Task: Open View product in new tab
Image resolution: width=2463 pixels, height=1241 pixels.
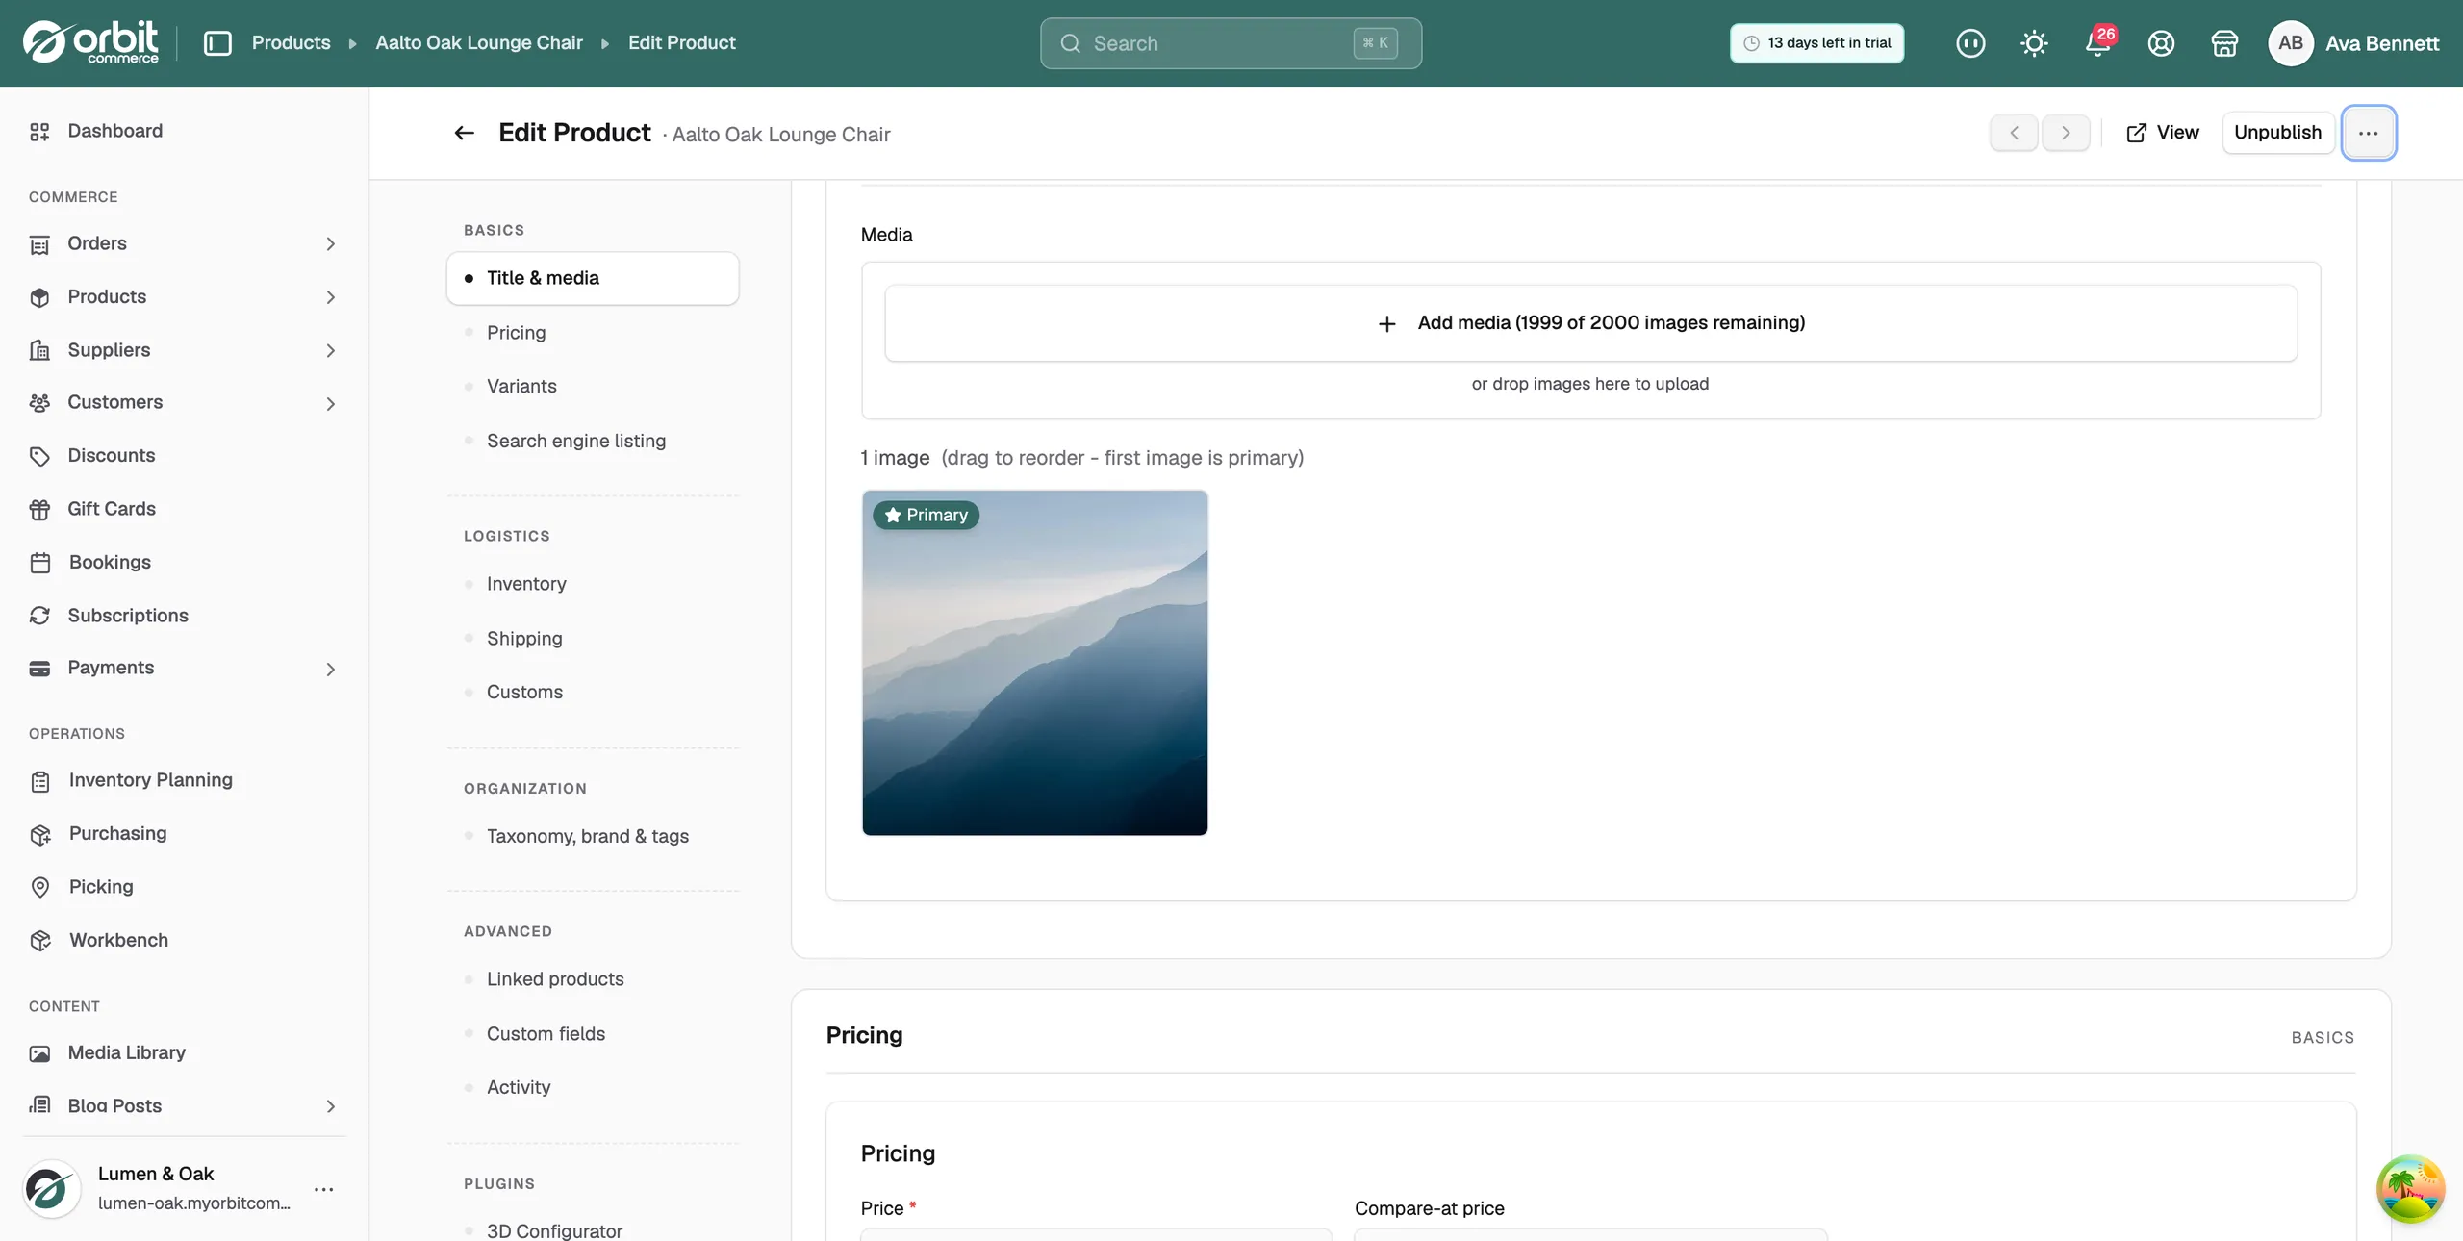Action: 2162,133
